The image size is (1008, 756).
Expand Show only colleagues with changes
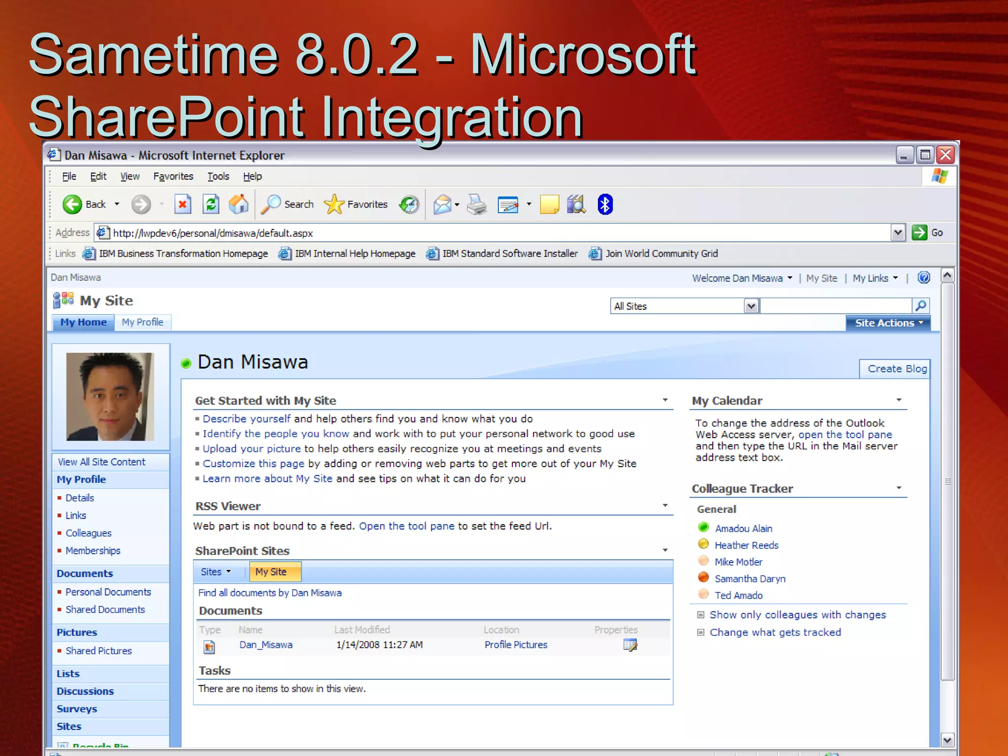click(x=701, y=615)
